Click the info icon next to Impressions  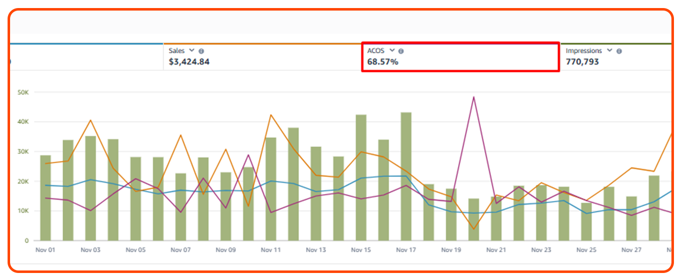(619, 51)
